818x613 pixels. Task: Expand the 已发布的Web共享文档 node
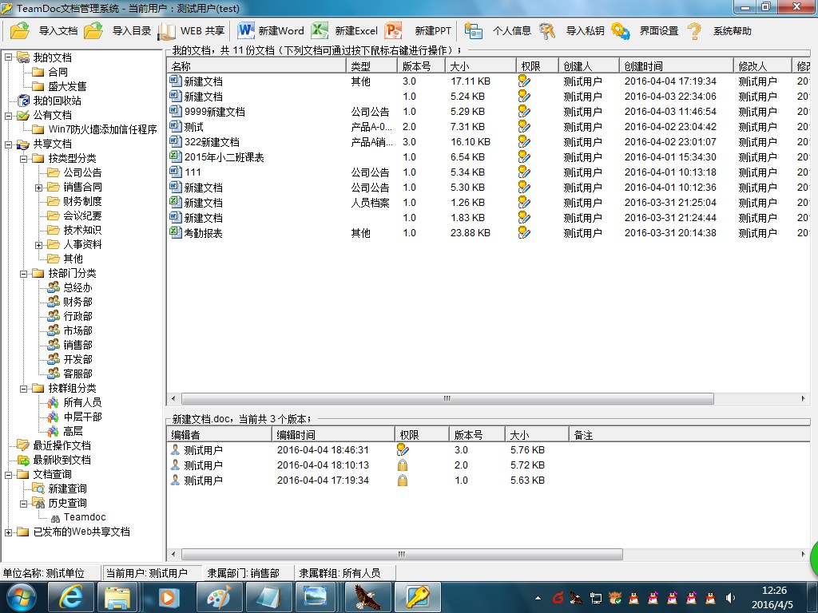(x=9, y=532)
